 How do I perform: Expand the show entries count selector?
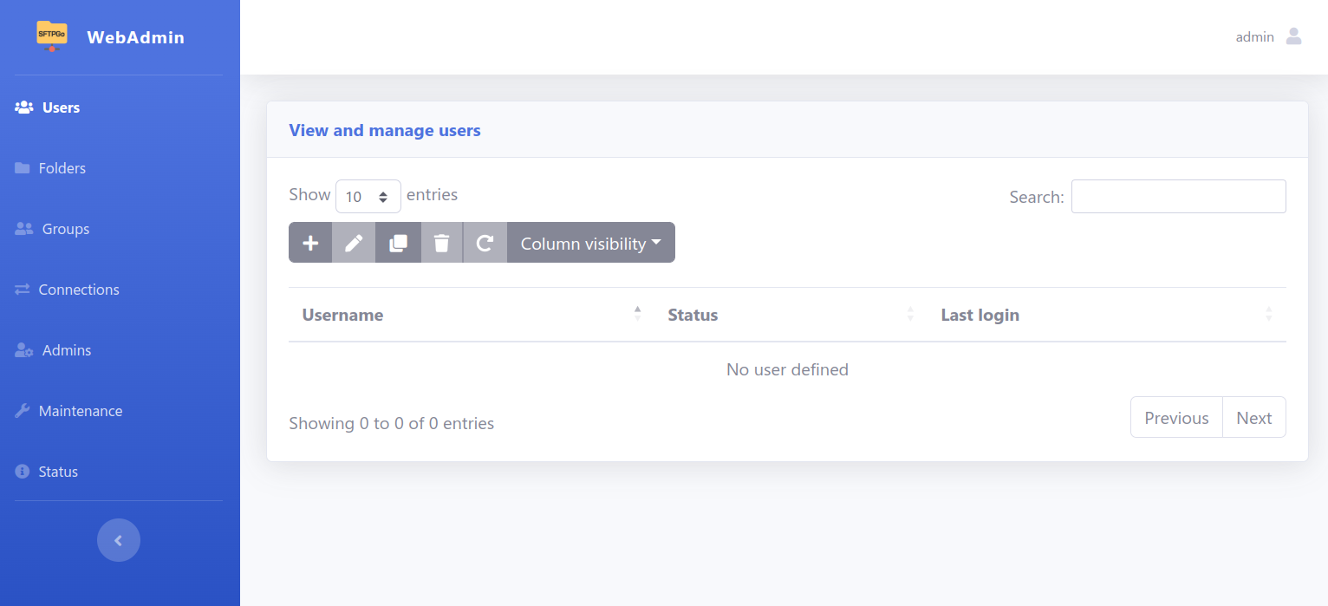[x=368, y=196]
